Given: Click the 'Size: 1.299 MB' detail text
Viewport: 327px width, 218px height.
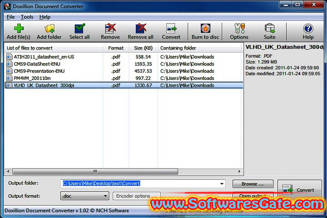Looking at the screenshot, I should (261, 62).
